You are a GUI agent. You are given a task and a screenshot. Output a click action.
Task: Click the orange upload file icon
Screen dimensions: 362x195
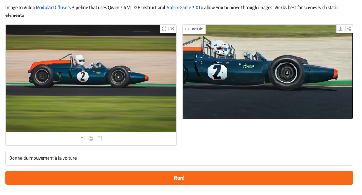coord(82,139)
